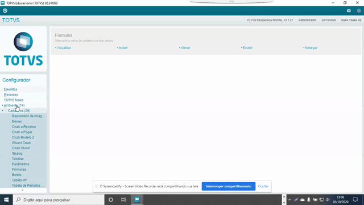Click Rass / Rass Sp in the header

351,20
